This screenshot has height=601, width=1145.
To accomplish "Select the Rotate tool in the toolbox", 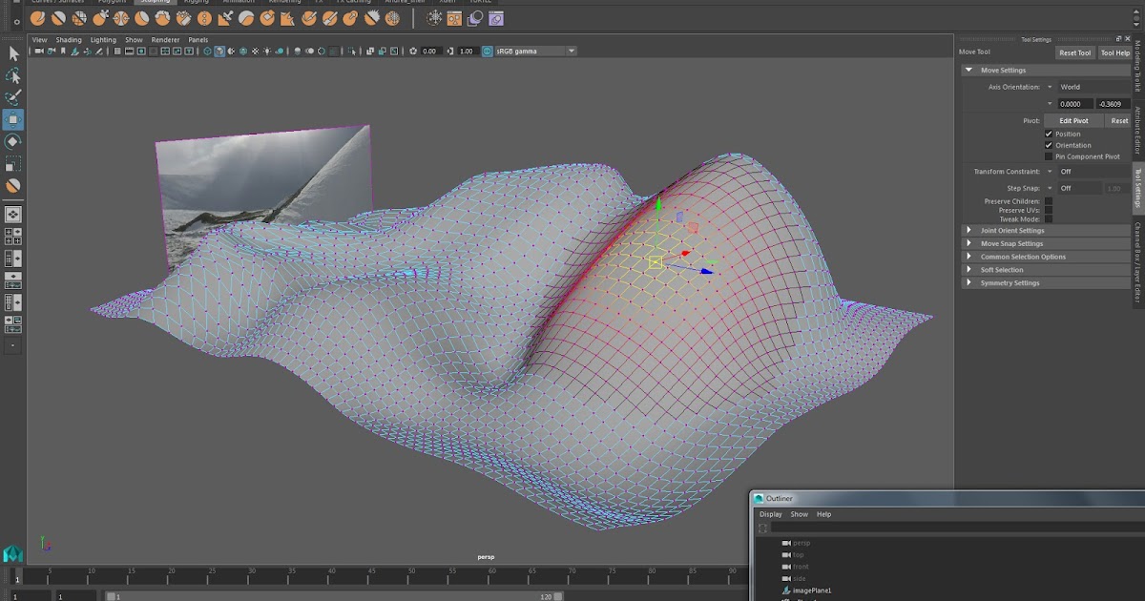I will 13,141.
